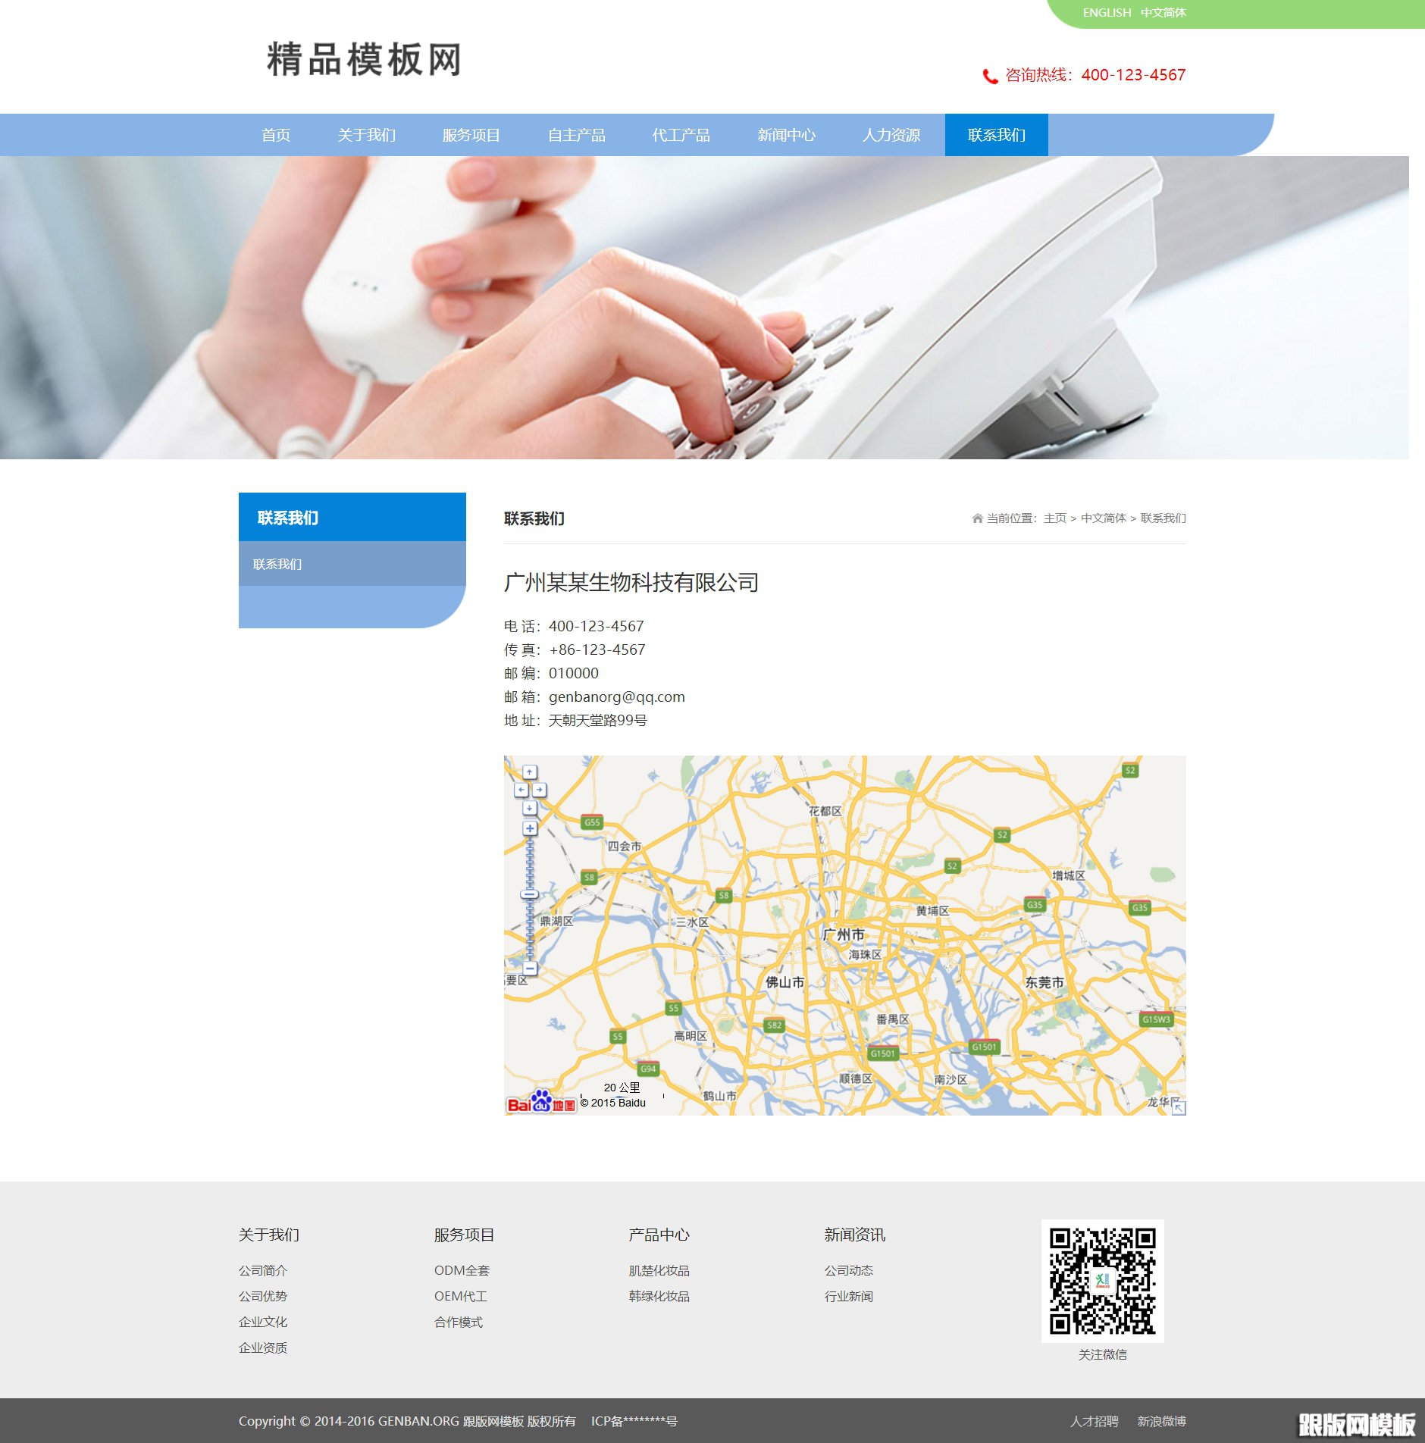Open the 人力资源 navigation tab

tap(892, 135)
